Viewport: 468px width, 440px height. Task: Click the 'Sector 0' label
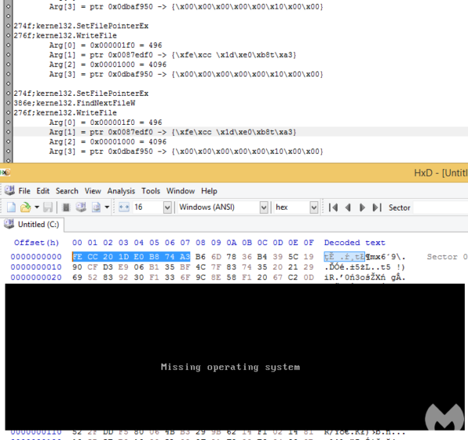tap(447, 257)
